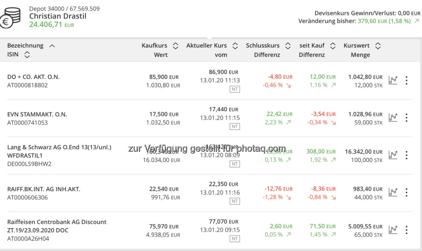Collapse sort caret next to Bezeichnung
Screen dimensions: 422x251
[x=52, y=46]
